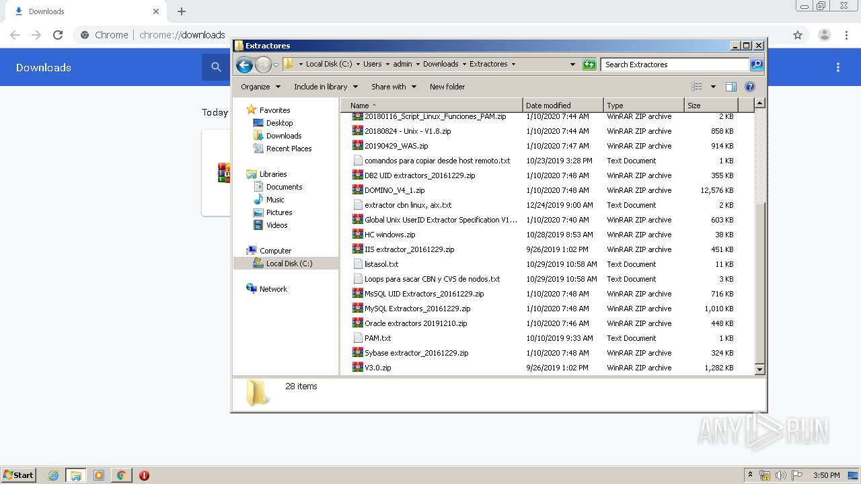This screenshot has width=861, height=484.
Task: Sort by Size column header
Action: pyautogui.click(x=711, y=106)
